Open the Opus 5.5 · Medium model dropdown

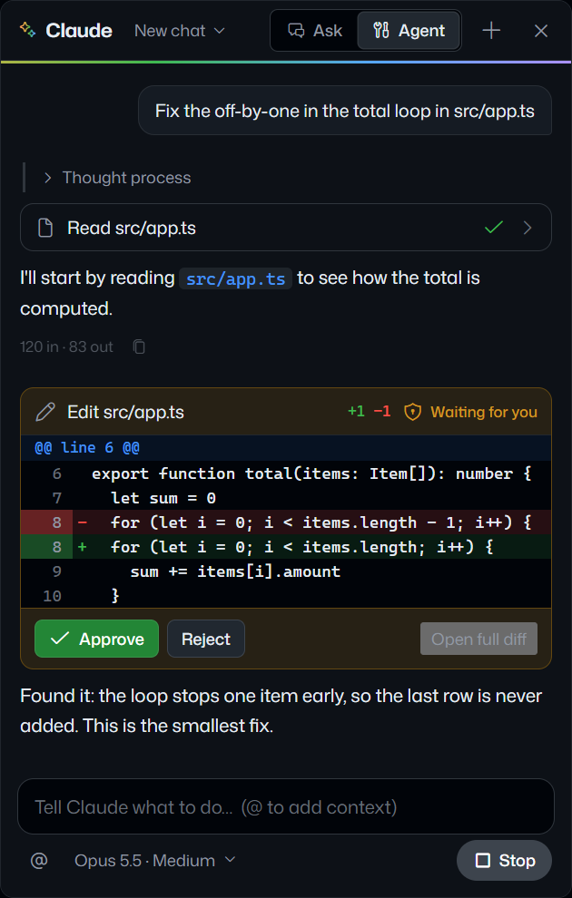pos(154,860)
